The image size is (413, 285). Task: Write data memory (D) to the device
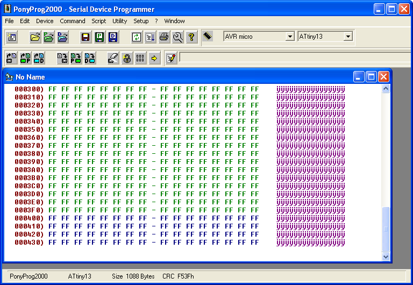90,58
